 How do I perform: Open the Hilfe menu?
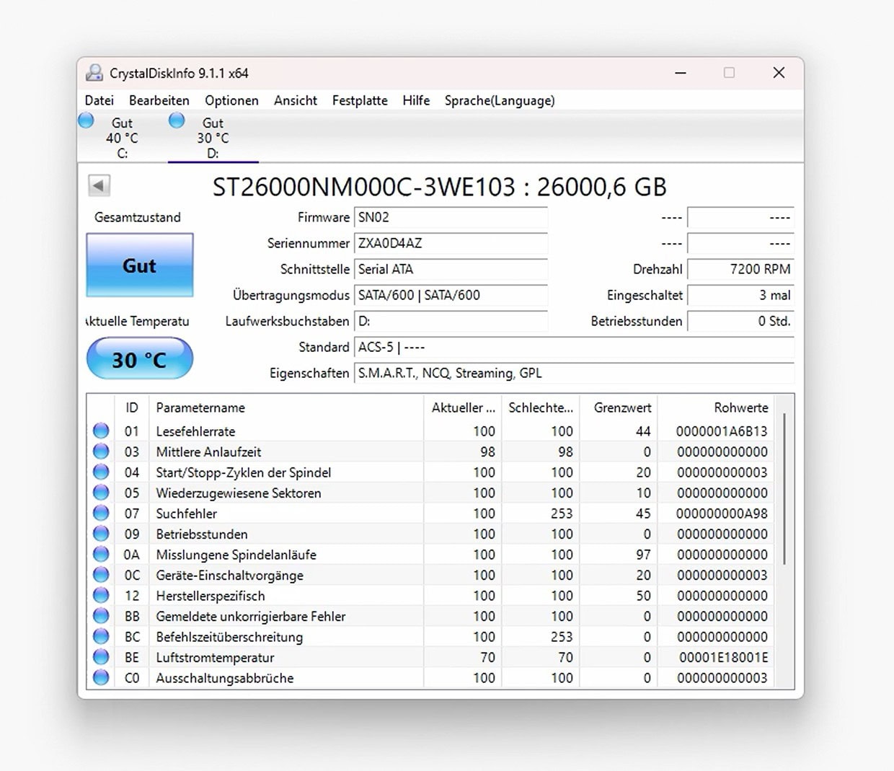[x=416, y=100]
